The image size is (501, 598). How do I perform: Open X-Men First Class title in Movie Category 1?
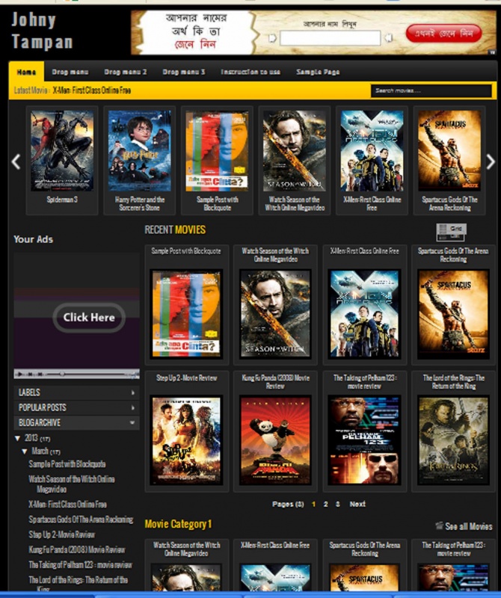pyautogui.click(x=275, y=545)
